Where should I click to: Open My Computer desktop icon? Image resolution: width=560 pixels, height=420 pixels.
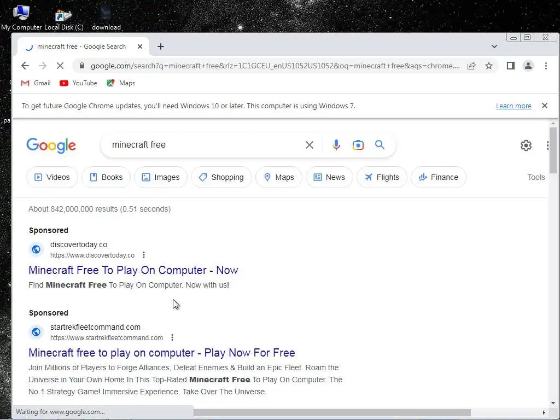21,17
